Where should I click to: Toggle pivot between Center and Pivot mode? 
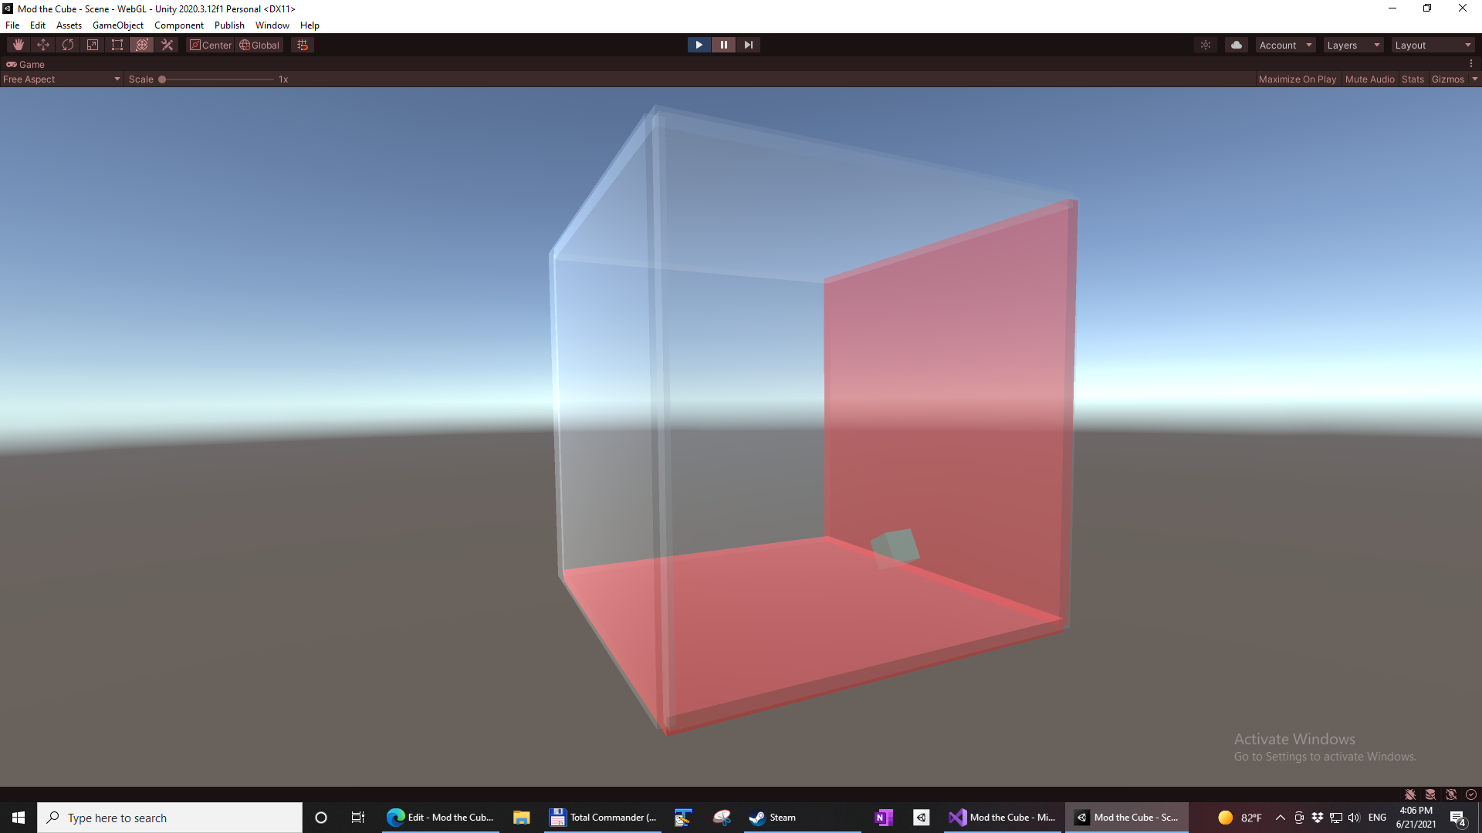[x=210, y=45]
